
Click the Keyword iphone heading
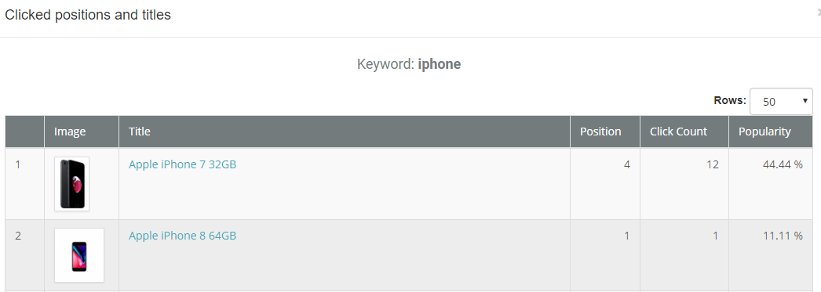click(x=409, y=64)
